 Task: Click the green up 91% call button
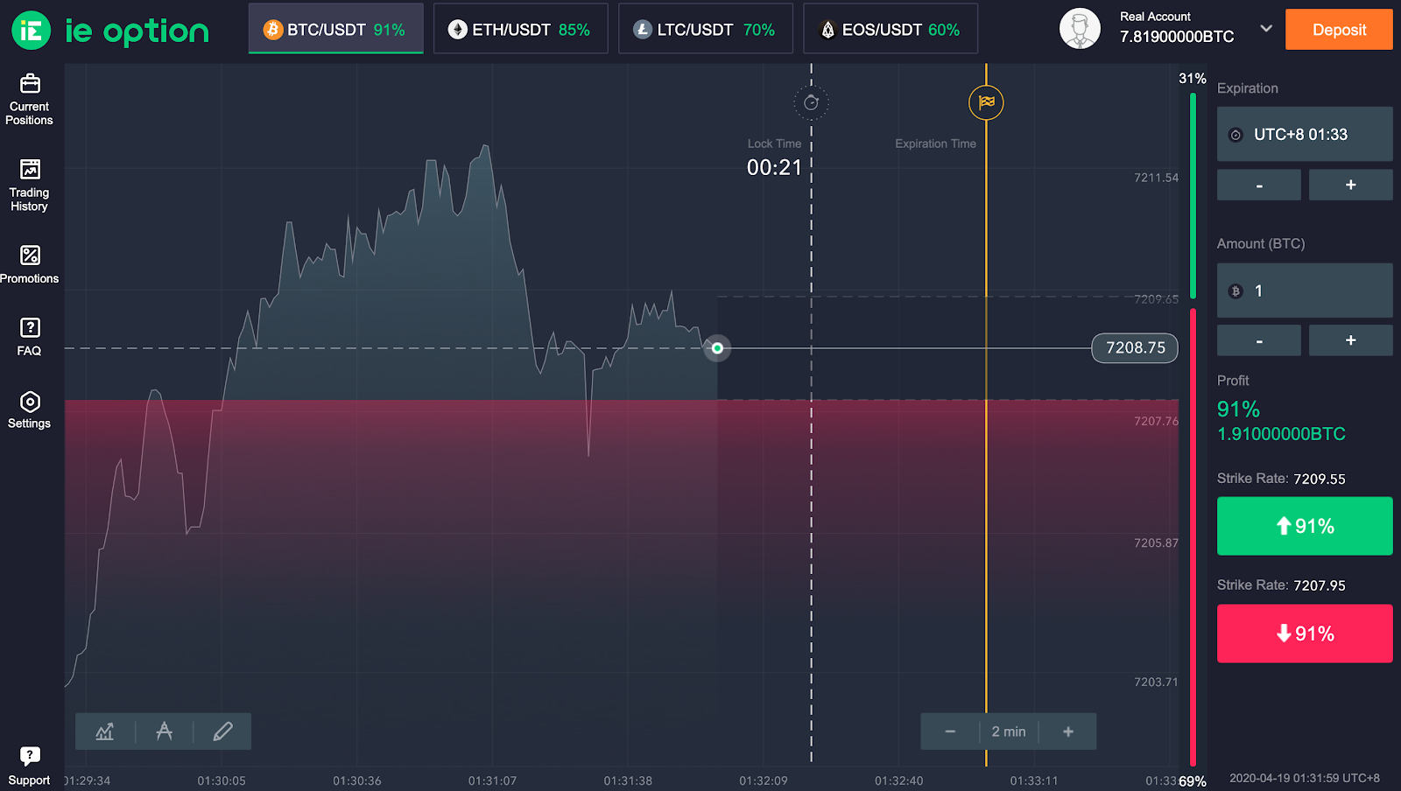1305,526
